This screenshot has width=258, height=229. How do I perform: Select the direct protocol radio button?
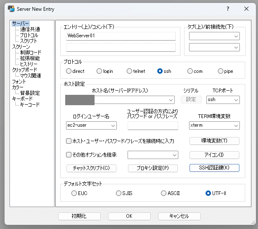click(69, 71)
